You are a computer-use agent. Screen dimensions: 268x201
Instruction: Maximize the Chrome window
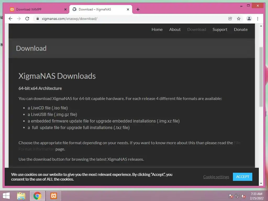tap(248, 6)
